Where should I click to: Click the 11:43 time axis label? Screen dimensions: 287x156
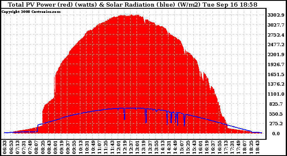(112, 147)
